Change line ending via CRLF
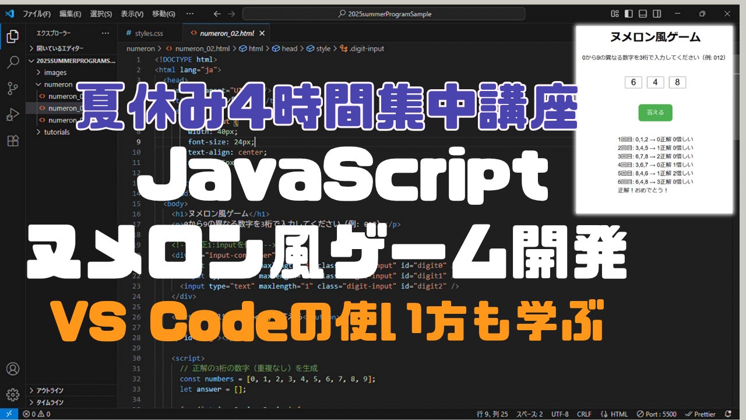The height and width of the screenshot is (420, 746). click(x=584, y=414)
